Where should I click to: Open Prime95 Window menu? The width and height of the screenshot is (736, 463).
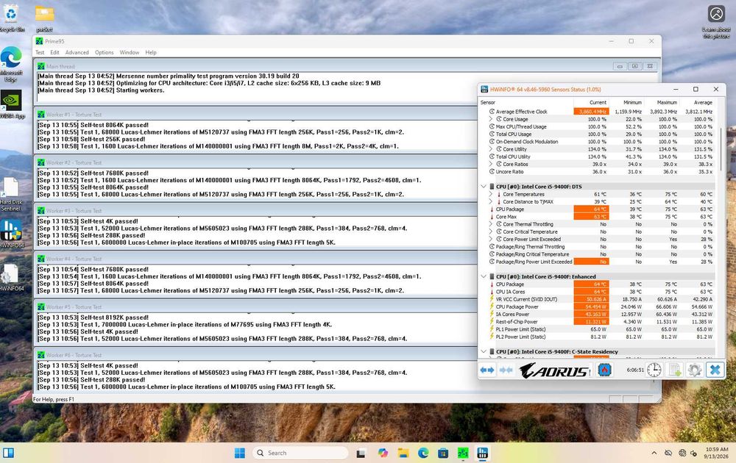129,52
